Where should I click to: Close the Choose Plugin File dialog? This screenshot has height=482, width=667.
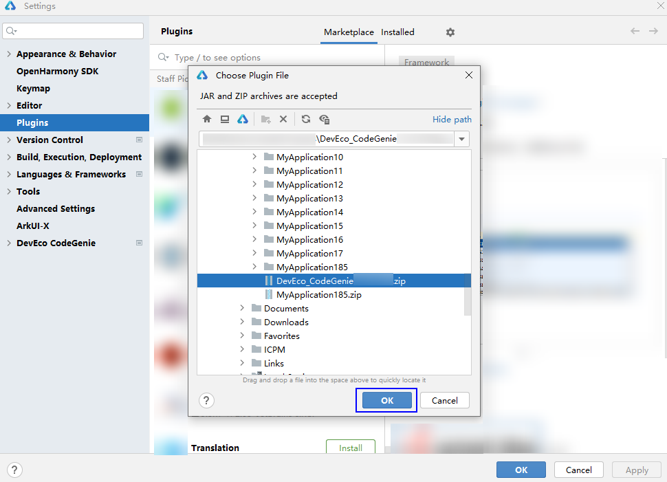[x=469, y=76]
